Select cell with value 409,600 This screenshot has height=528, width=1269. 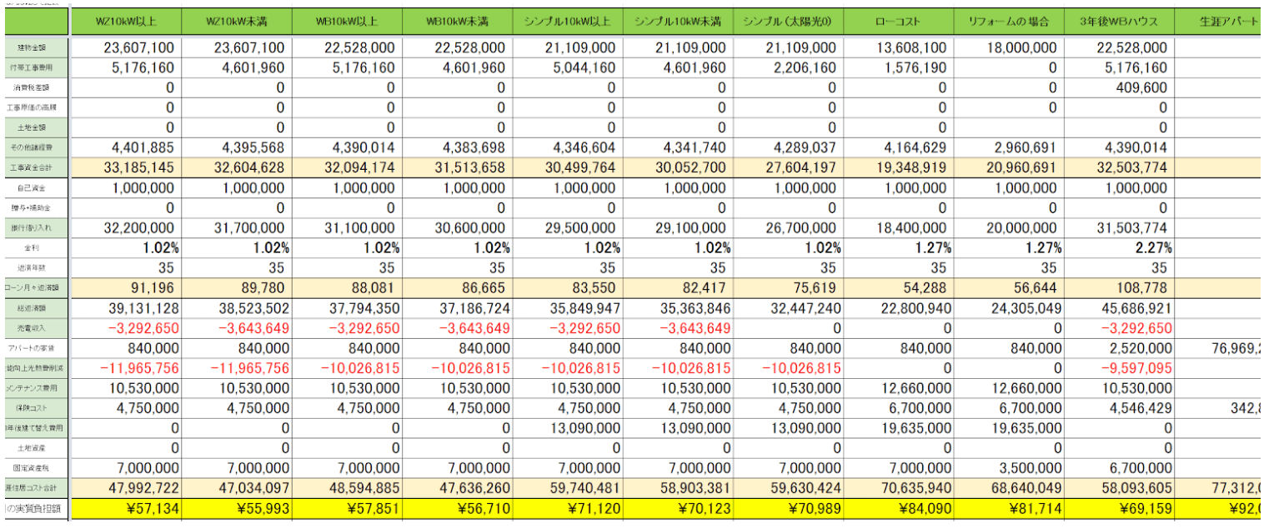coord(1118,87)
